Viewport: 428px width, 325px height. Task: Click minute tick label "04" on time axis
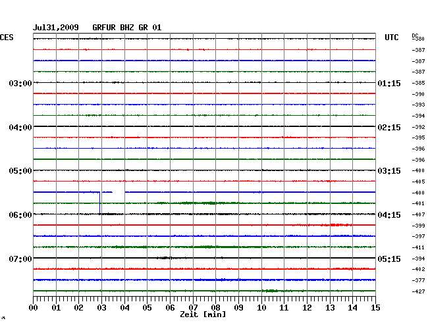pyautogui.click(x=124, y=308)
